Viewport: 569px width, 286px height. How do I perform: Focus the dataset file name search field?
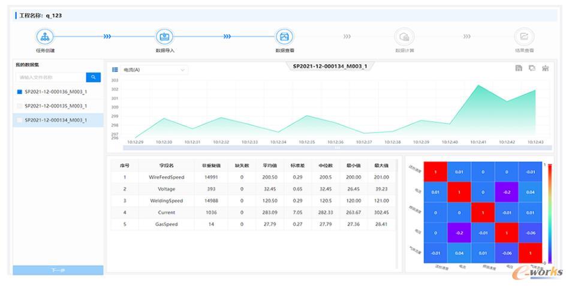click(x=51, y=77)
